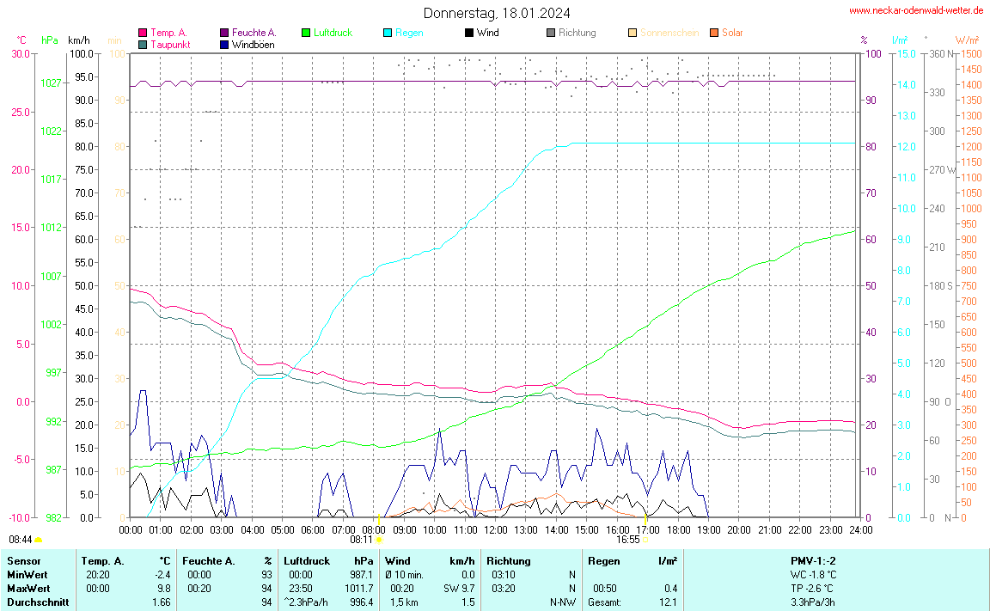Click the blue Windböen legend square
990x611 pixels.
pyautogui.click(x=225, y=44)
